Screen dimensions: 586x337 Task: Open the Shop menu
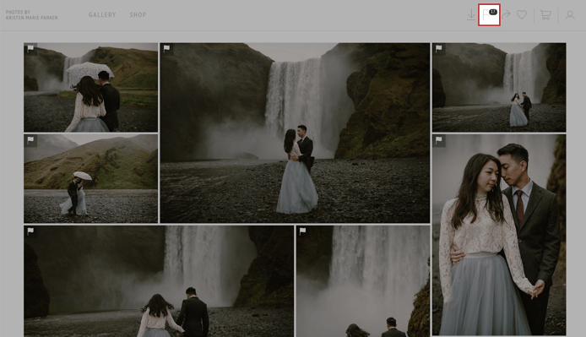[x=138, y=15]
